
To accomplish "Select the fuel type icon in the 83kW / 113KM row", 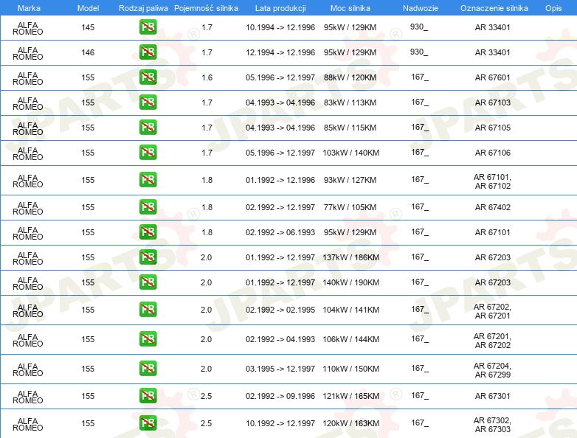I will (x=148, y=102).
